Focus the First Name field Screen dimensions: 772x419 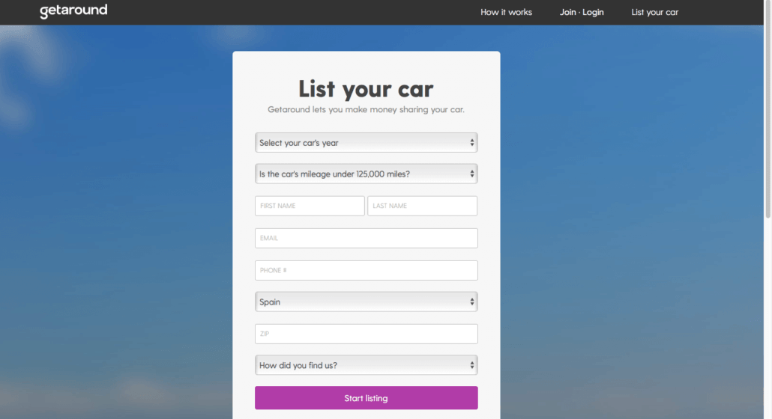coord(310,206)
